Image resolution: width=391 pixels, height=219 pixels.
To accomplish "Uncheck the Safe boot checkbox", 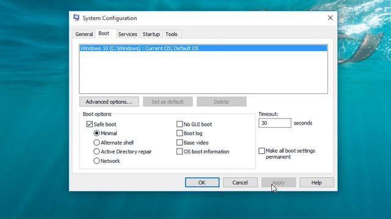I will 90,124.
